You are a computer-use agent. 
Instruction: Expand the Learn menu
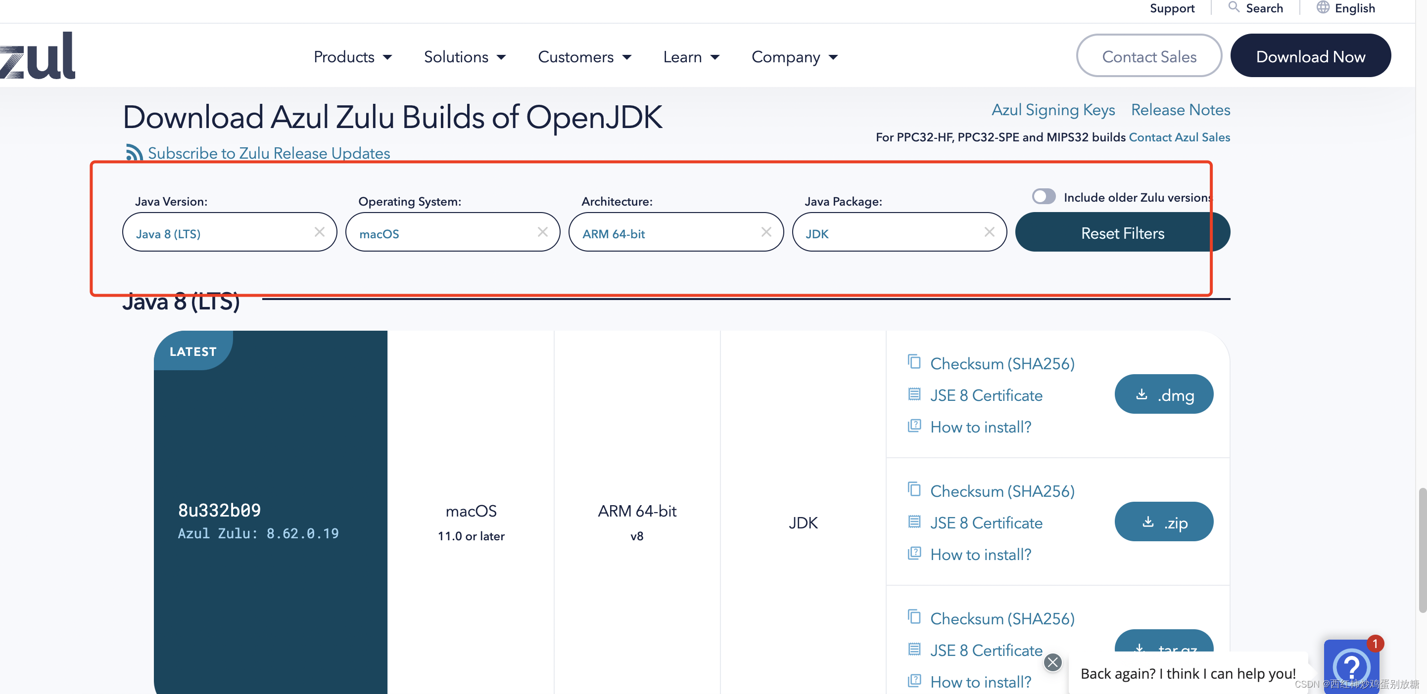(691, 57)
